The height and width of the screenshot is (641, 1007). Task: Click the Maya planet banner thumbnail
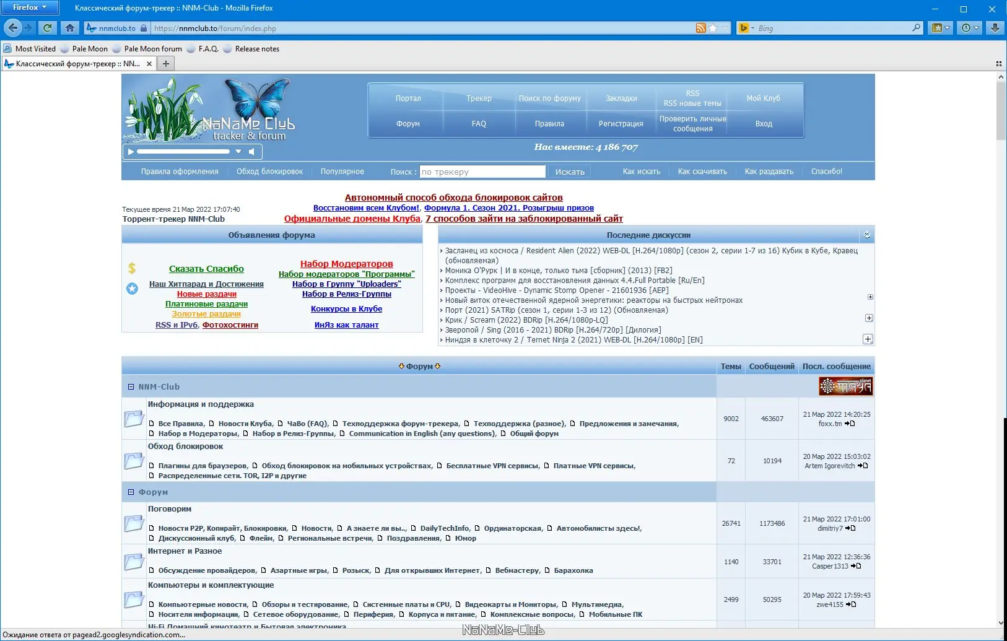(845, 386)
